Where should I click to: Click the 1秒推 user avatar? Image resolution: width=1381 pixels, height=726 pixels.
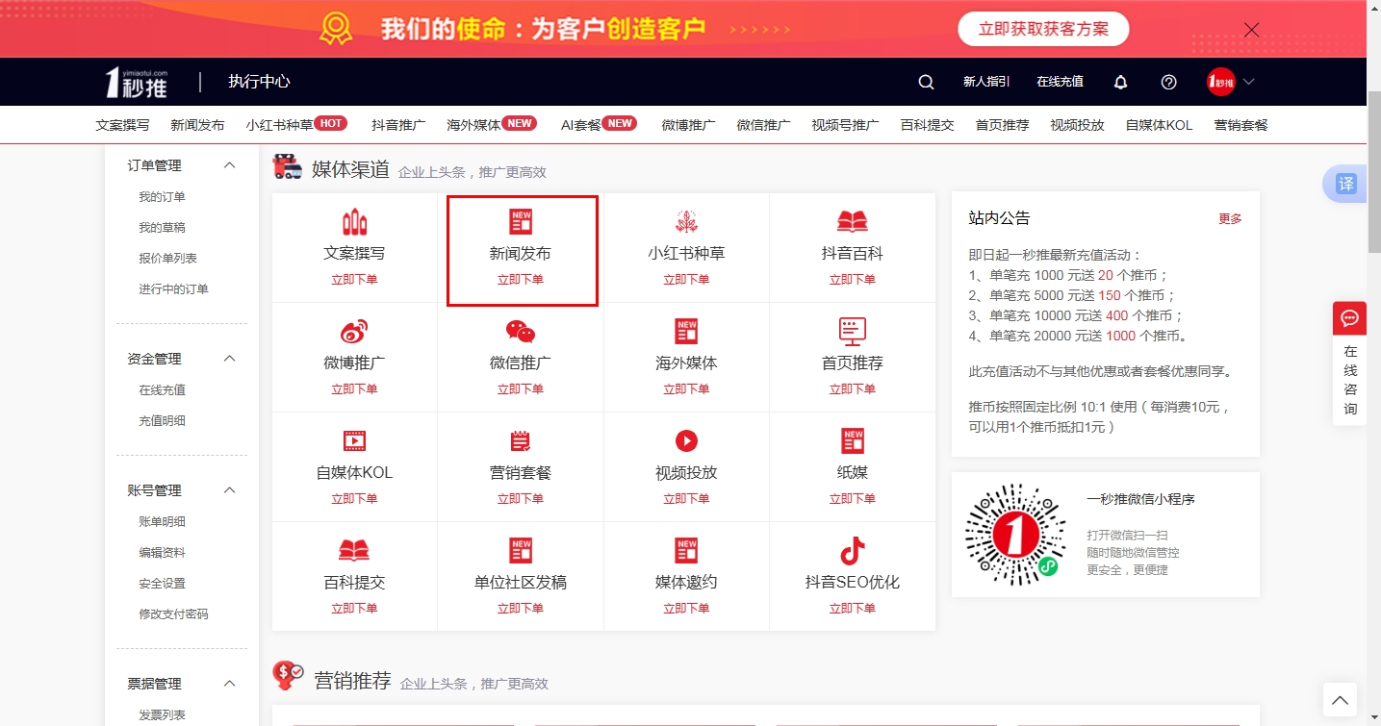click(x=1220, y=82)
